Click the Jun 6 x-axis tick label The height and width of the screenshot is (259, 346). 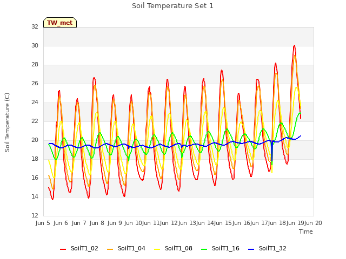tap(61, 223)
